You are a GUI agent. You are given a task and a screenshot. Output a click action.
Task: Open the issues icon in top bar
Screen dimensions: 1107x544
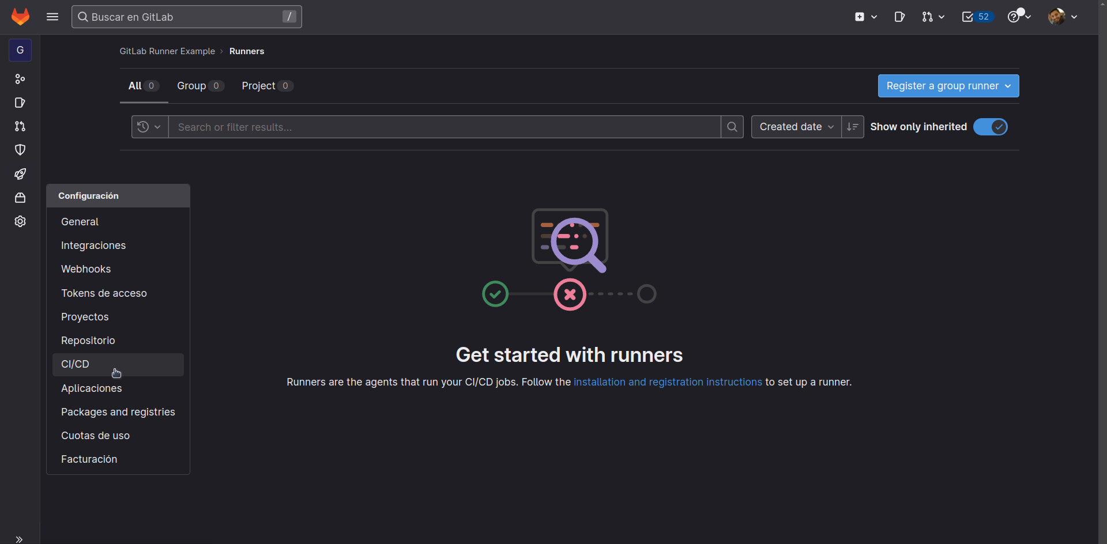click(x=899, y=17)
